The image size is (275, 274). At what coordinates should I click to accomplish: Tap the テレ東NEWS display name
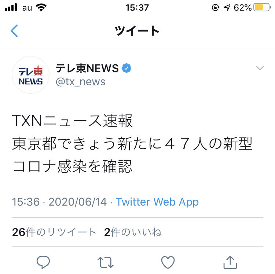pos(87,68)
